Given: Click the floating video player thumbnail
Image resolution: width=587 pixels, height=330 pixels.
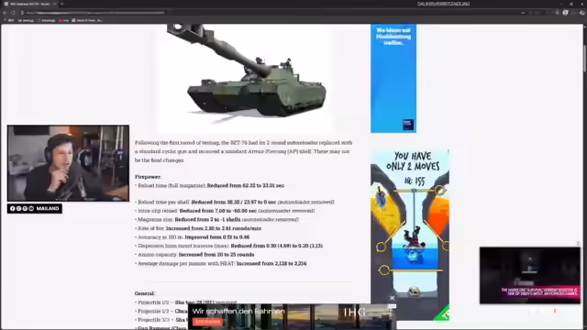Looking at the screenshot, I should point(530,275).
